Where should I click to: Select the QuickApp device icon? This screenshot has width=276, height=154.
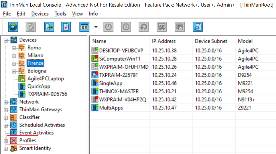[x=22, y=86]
